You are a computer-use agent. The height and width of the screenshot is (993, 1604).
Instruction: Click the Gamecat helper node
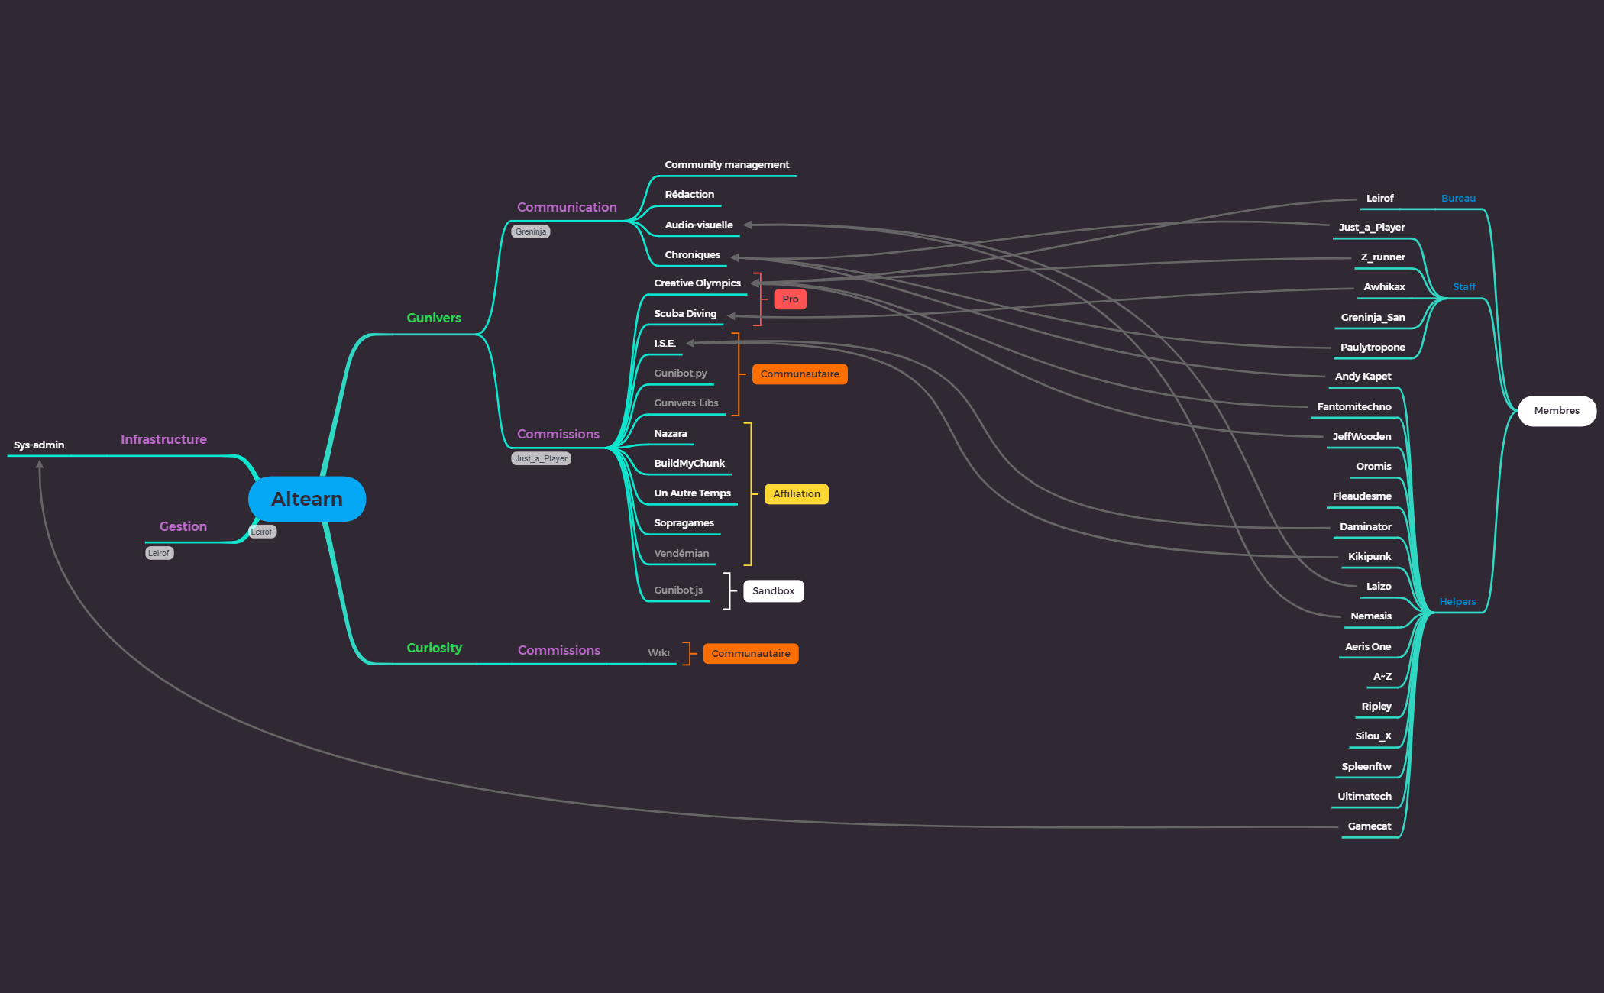tap(1370, 826)
